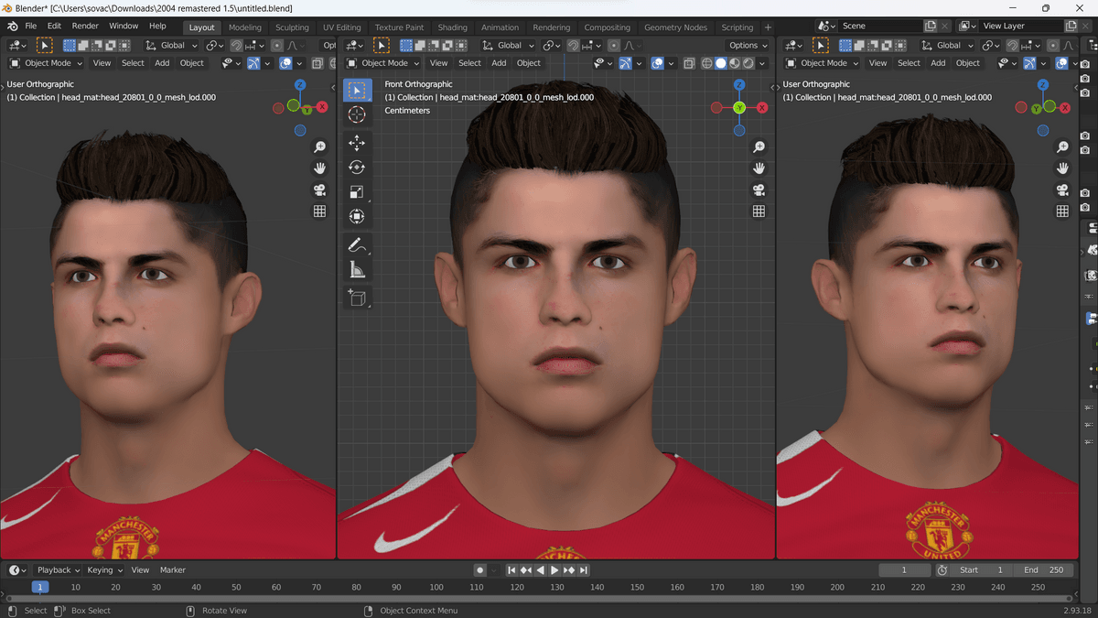Viewport: 1098px width, 618px height.
Task: Add a new View Layer with its copy icon
Action: pos(1071,27)
